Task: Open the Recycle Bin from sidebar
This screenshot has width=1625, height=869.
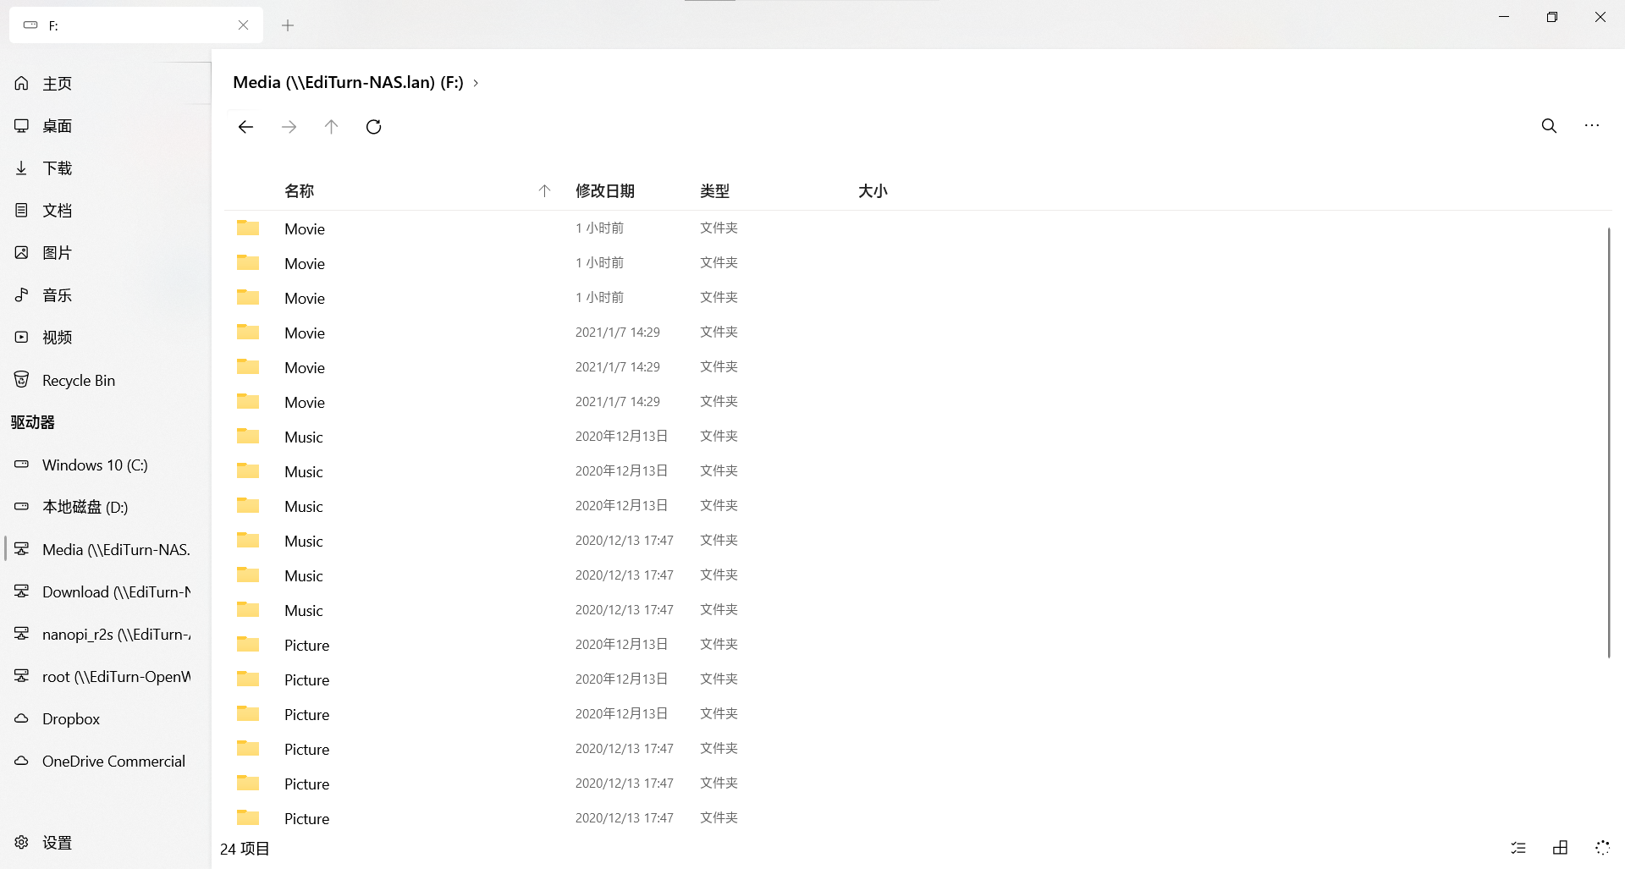Action: pyautogui.click(x=79, y=380)
